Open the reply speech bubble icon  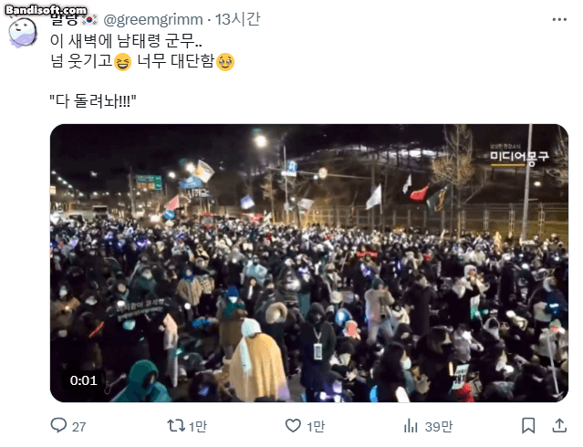[x=58, y=425]
